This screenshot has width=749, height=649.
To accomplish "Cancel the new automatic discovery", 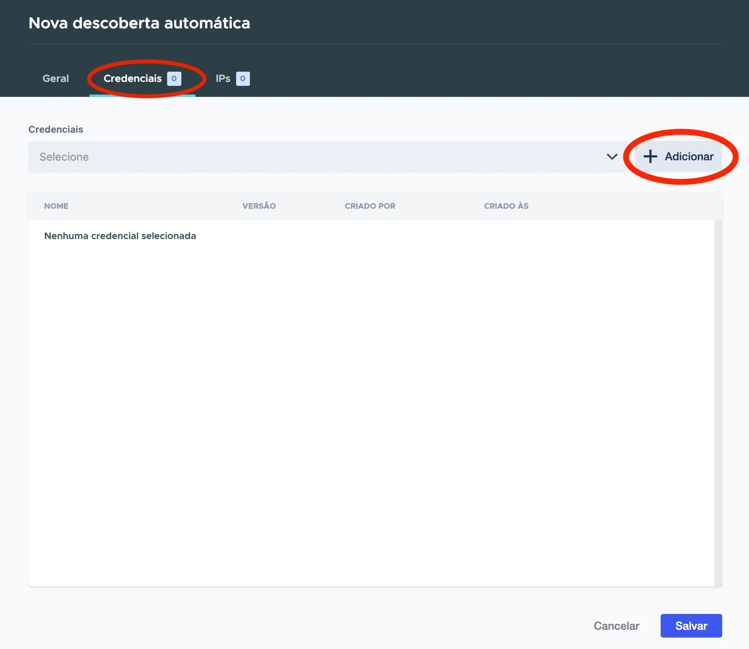I will (617, 626).
